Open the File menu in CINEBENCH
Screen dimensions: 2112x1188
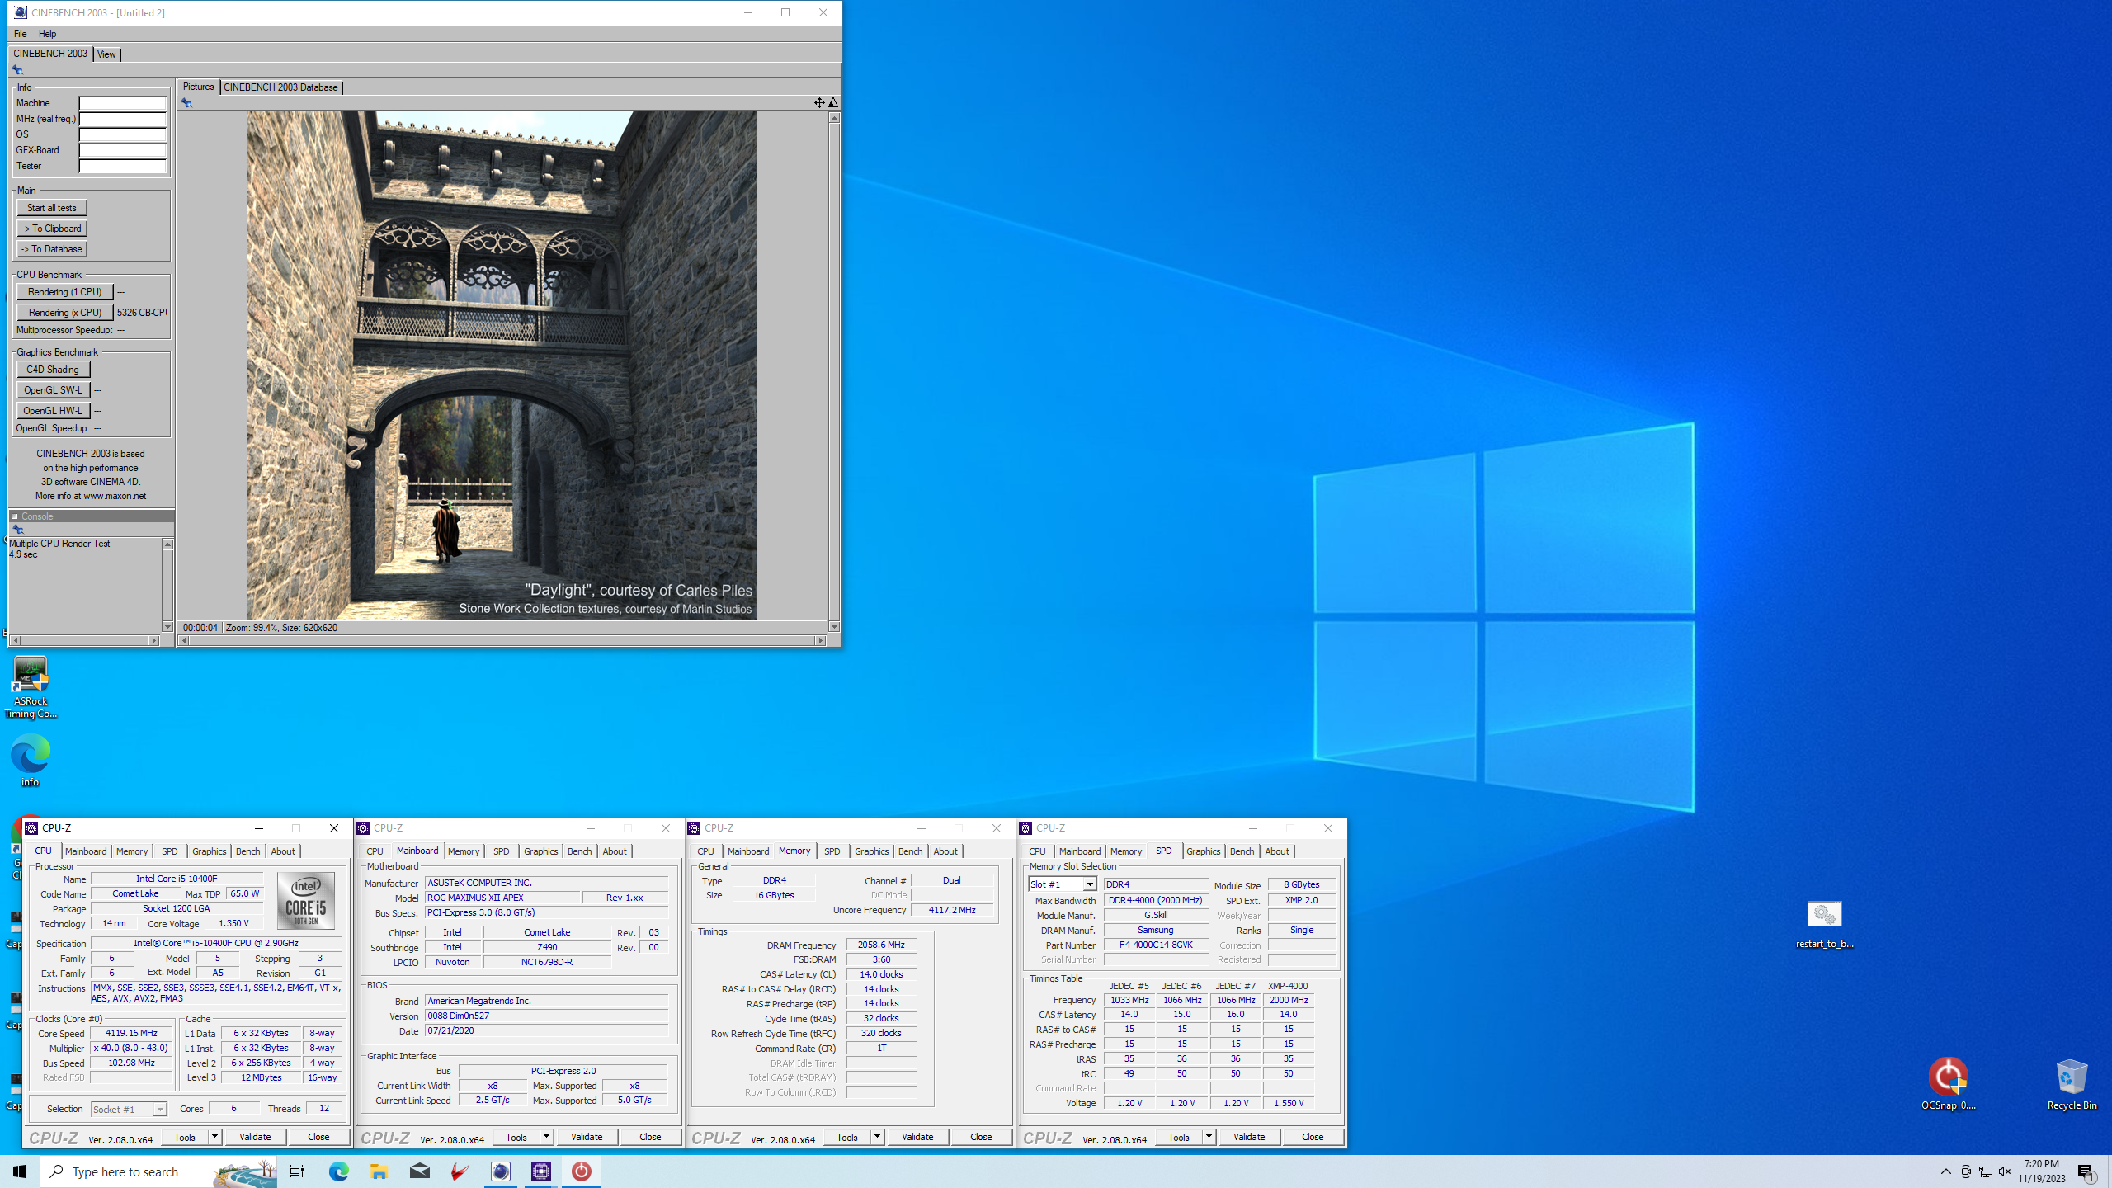(21, 34)
